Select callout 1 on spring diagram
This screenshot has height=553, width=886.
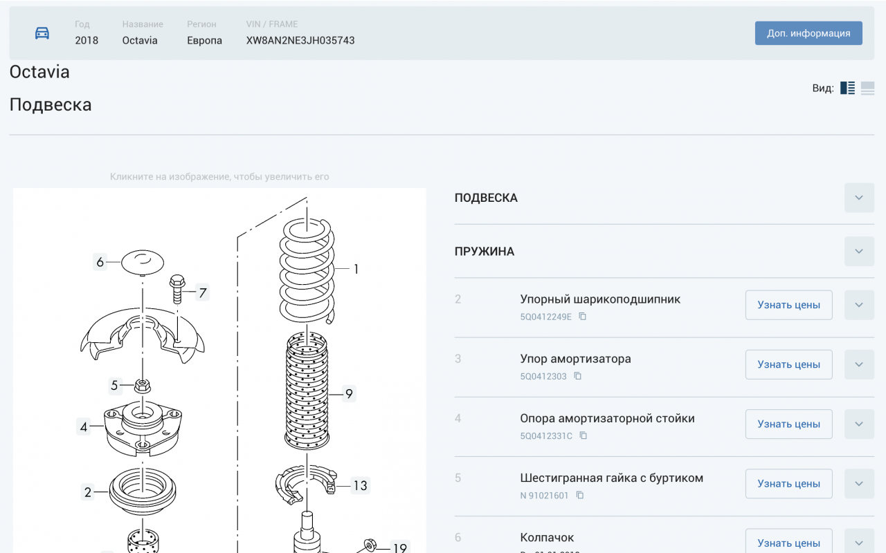[x=356, y=269]
